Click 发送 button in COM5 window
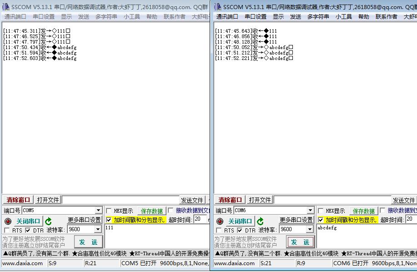This screenshot has height=272, width=417. coord(88,242)
